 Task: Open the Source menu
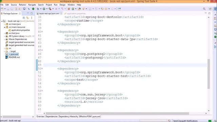coord(14,5)
